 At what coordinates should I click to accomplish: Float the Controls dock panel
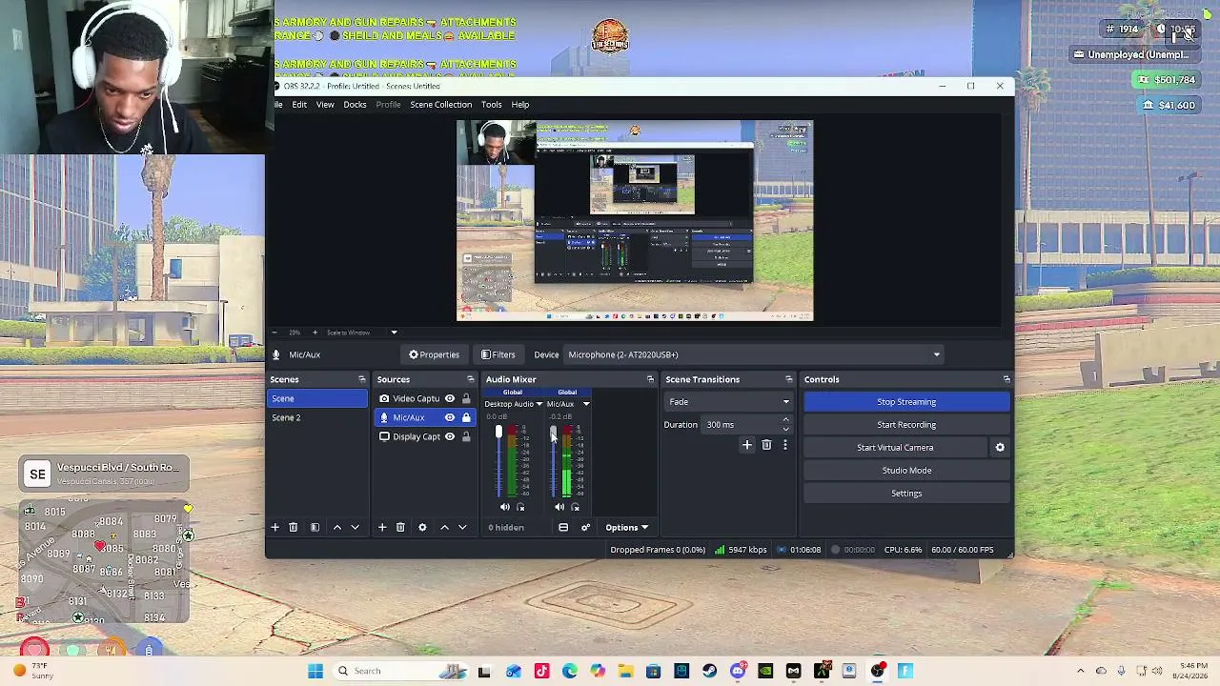(x=1006, y=379)
